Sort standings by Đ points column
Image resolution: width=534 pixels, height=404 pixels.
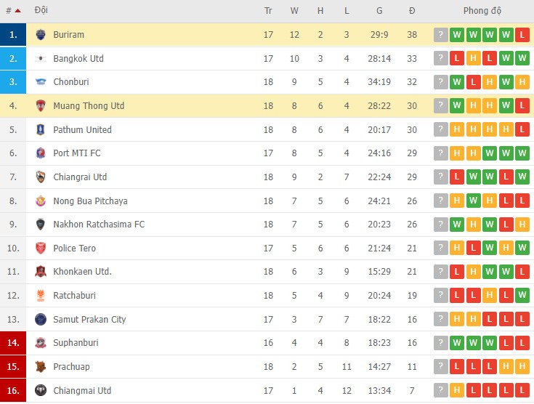click(x=412, y=11)
